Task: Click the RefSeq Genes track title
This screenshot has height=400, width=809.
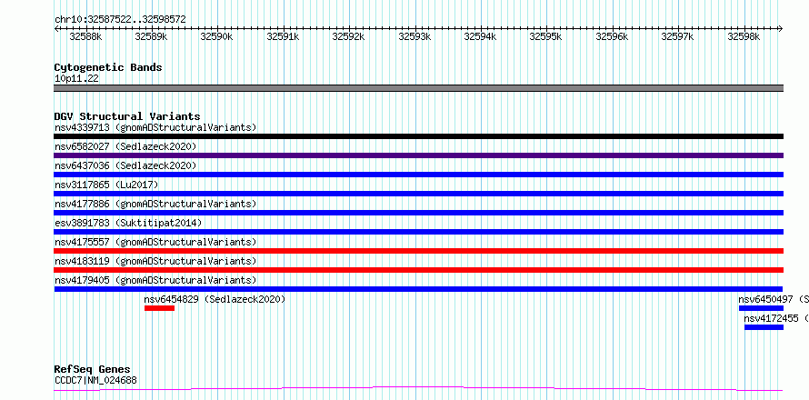Action: click(93, 370)
